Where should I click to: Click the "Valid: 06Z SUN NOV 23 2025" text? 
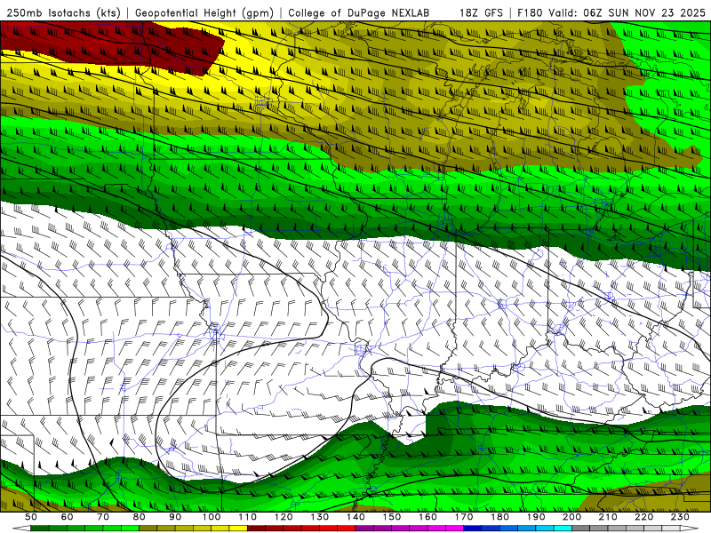(627, 13)
